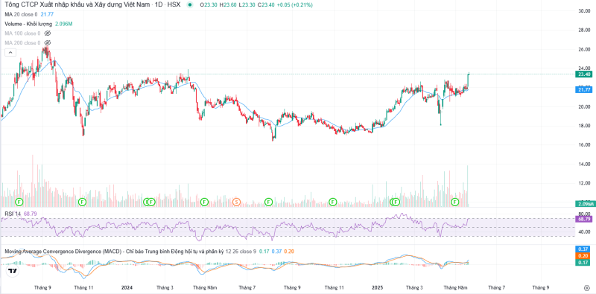
Task: Select the MA 200 close 0 legend label
Action: click(x=22, y=43)
